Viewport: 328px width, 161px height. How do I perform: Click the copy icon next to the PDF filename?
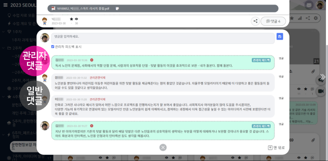pyautogui.click(x=117, y=9)
